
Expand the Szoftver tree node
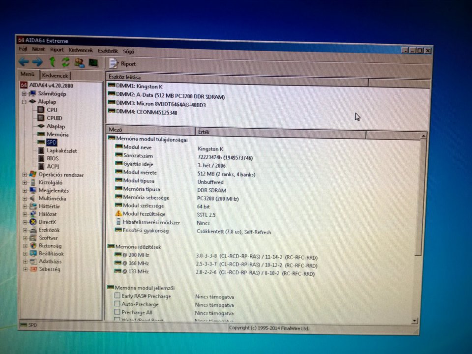25,238
